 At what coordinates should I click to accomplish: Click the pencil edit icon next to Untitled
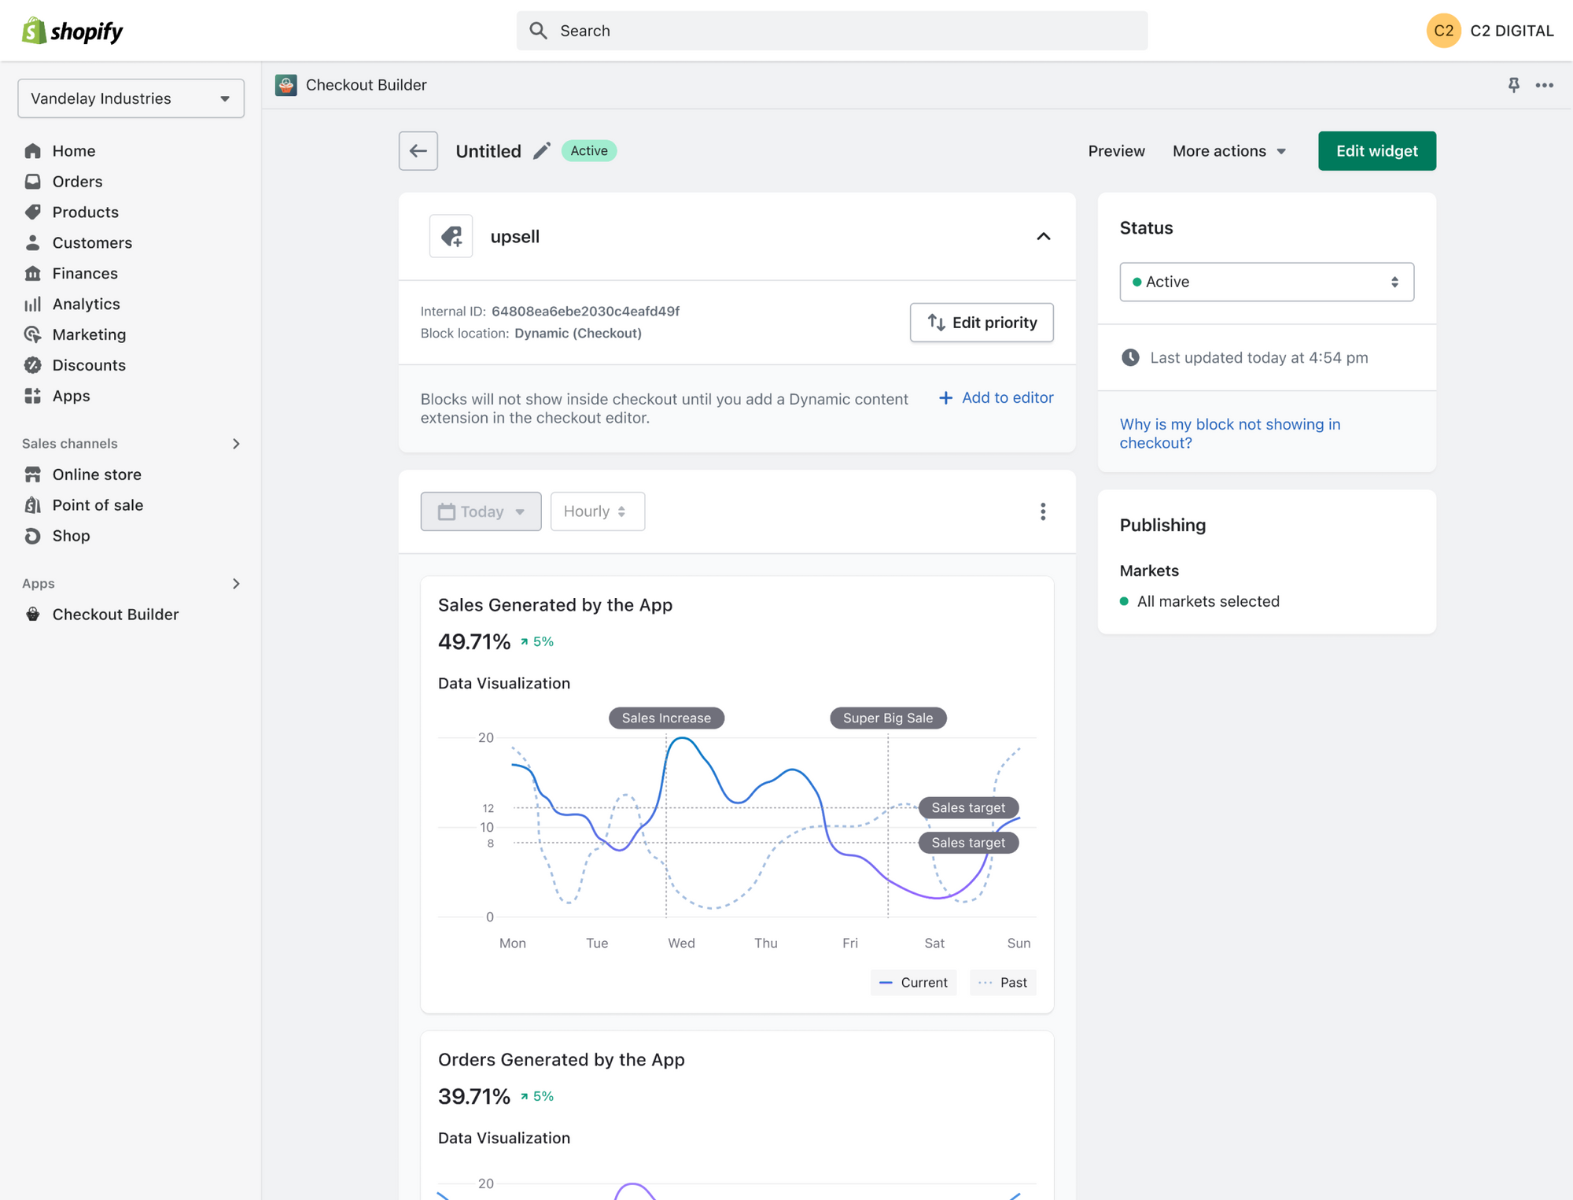(542, 150)
